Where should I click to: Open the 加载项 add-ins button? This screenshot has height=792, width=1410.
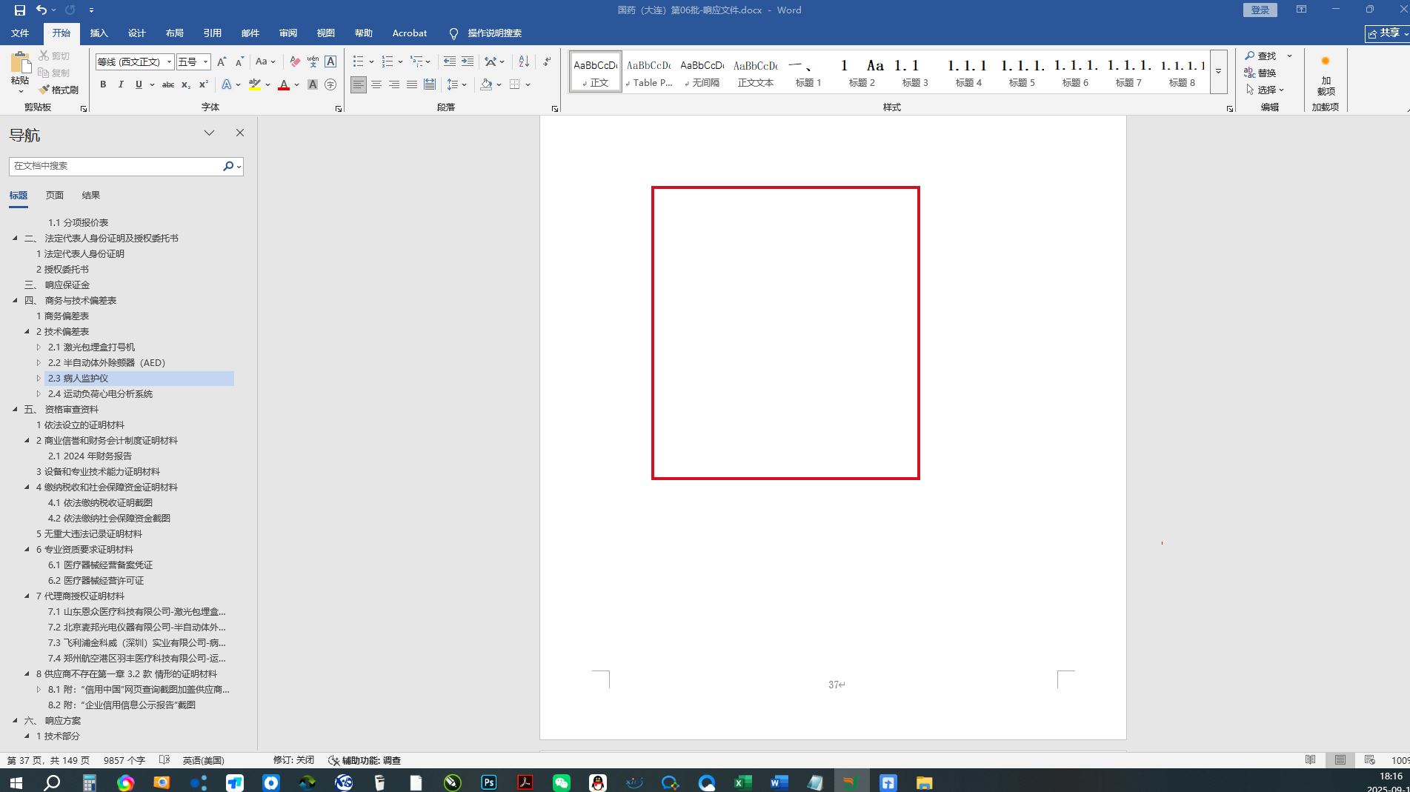[x=1326, y=76]
